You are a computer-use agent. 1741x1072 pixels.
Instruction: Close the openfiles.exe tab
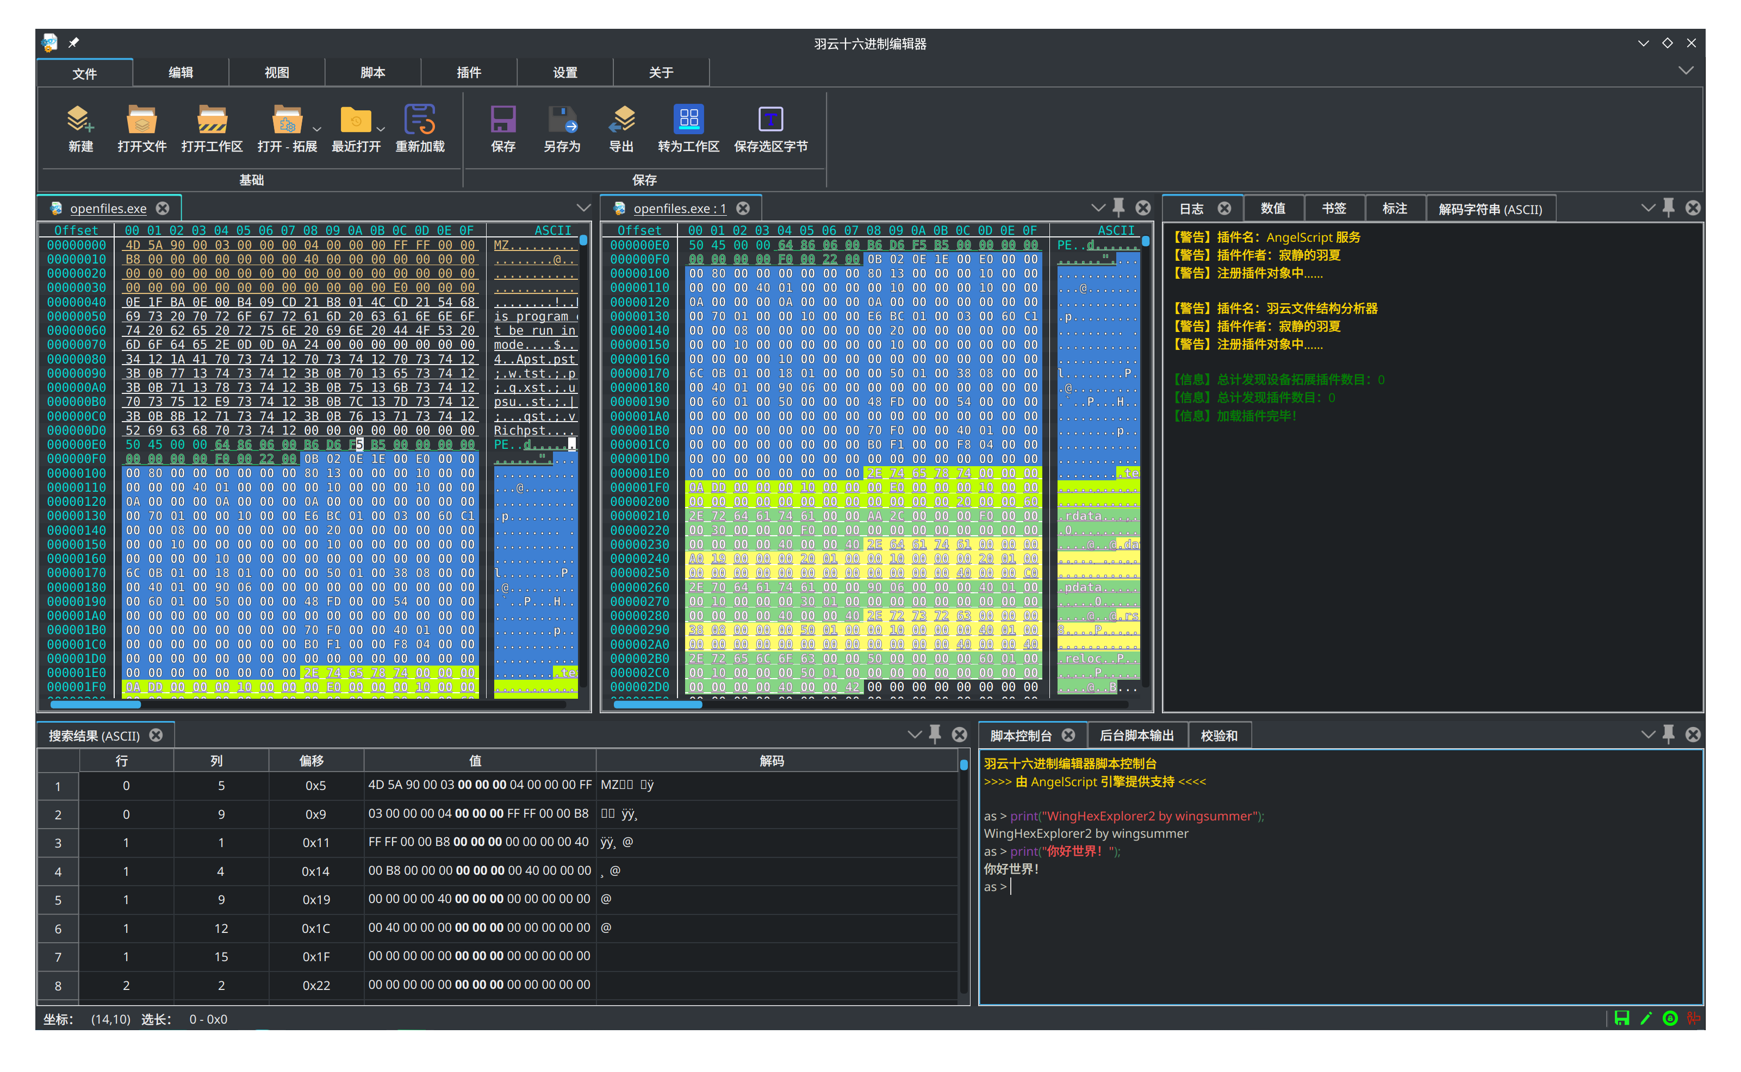click(x=163, y=208)
